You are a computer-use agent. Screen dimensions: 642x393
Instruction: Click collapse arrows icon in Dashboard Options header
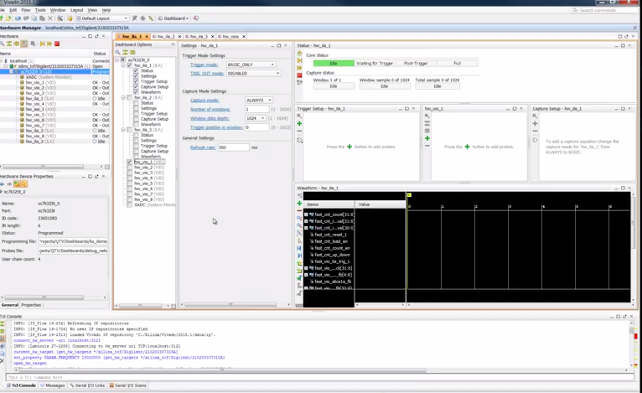click(173, 44)
